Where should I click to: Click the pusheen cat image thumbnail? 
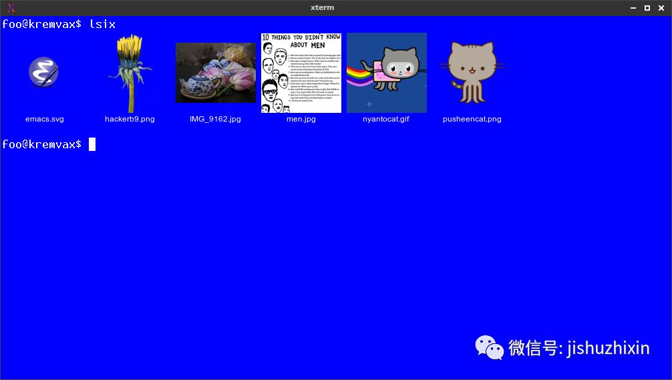pyautogui.click(x=472, y=72)
